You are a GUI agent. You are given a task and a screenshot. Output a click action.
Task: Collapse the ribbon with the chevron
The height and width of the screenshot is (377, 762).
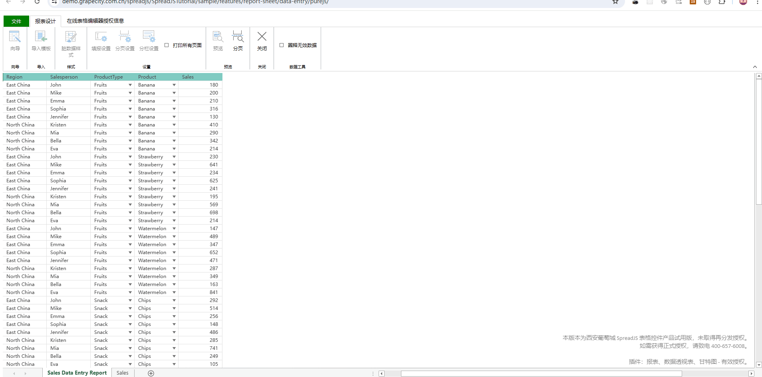coord(755,67)
